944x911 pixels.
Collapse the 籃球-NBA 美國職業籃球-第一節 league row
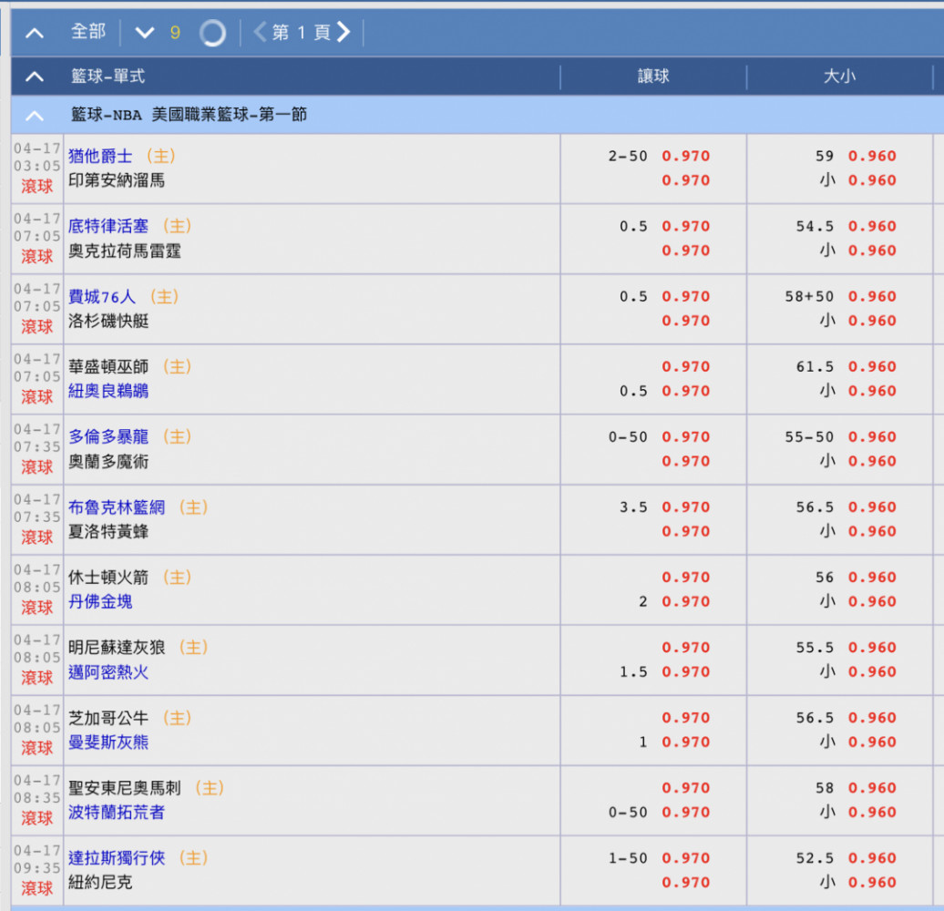(x=35, y=116)
